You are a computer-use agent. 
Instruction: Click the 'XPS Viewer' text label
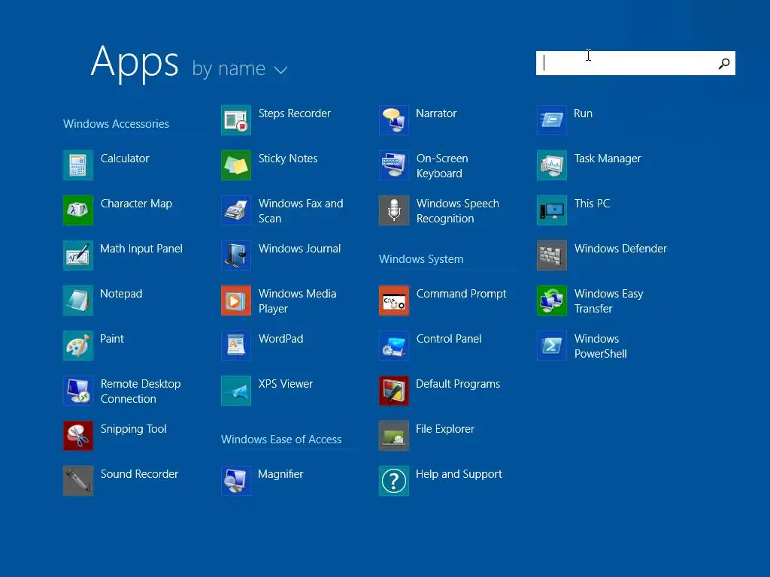coord(286,384)
